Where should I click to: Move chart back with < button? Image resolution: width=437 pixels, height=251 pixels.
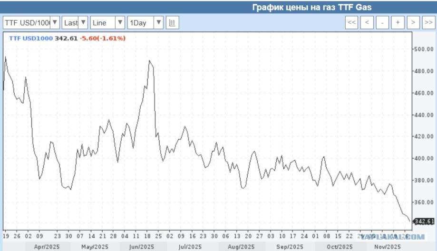(367, 22)
